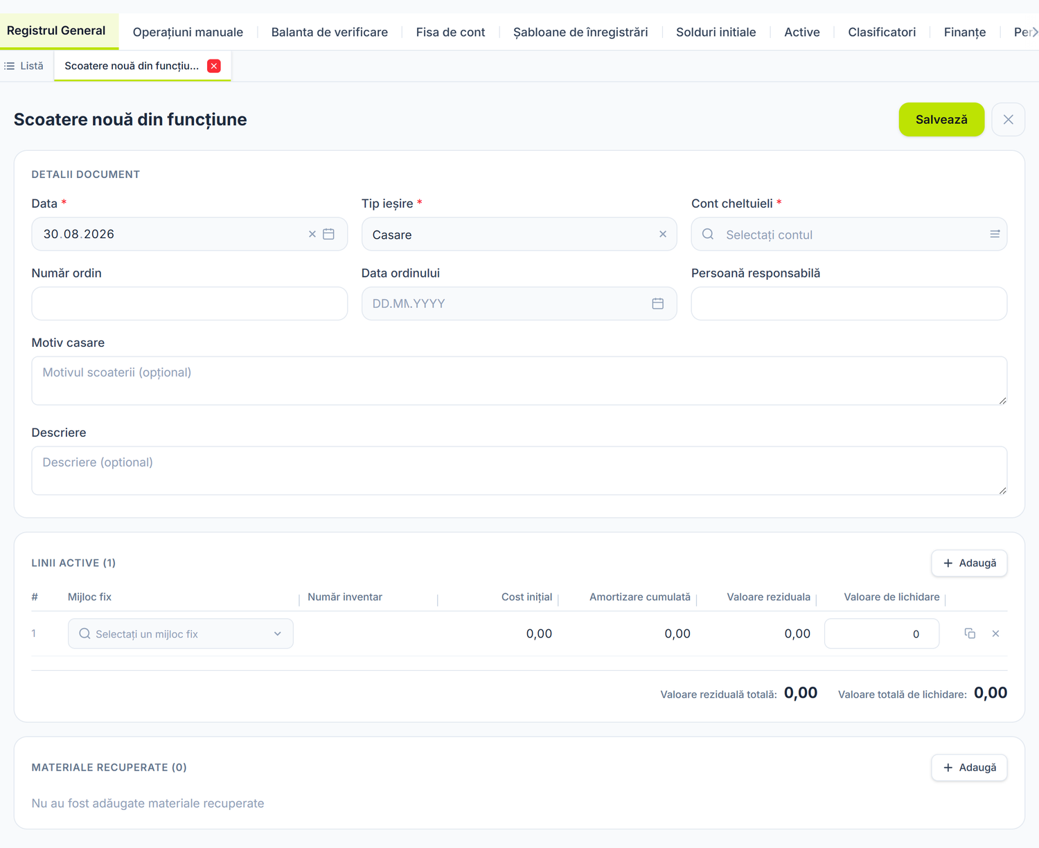Focus the Data field showing 30.08.2026
The width and height of the screenshot is (1039, 848).
pos(190,234)
